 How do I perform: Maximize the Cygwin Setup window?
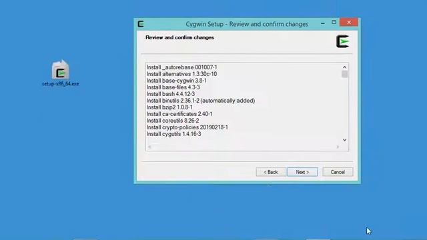point(334,22)
